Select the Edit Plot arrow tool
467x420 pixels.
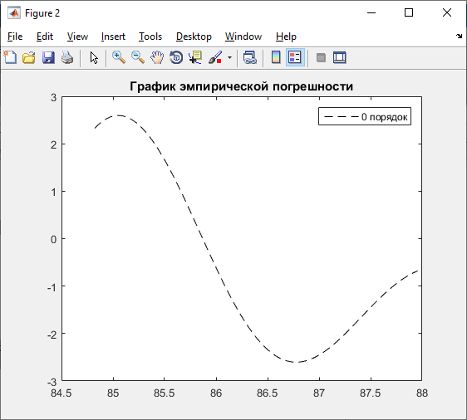[94, 57]
